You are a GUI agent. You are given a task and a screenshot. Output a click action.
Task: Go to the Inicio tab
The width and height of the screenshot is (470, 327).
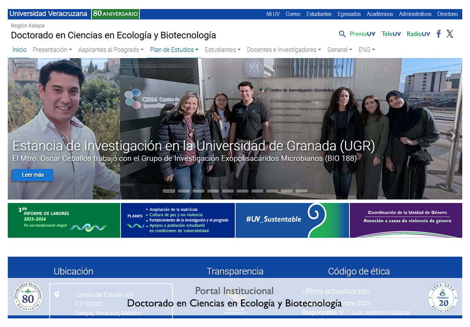coord(19,50)
